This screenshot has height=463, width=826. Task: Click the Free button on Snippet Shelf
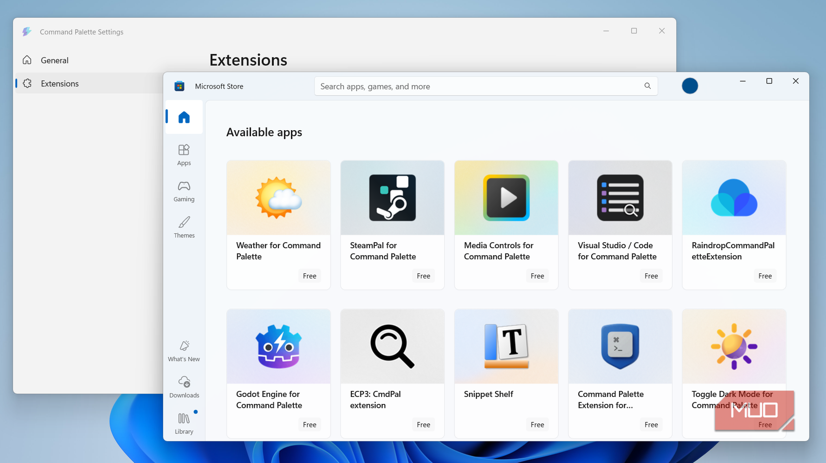click(537, 424)
